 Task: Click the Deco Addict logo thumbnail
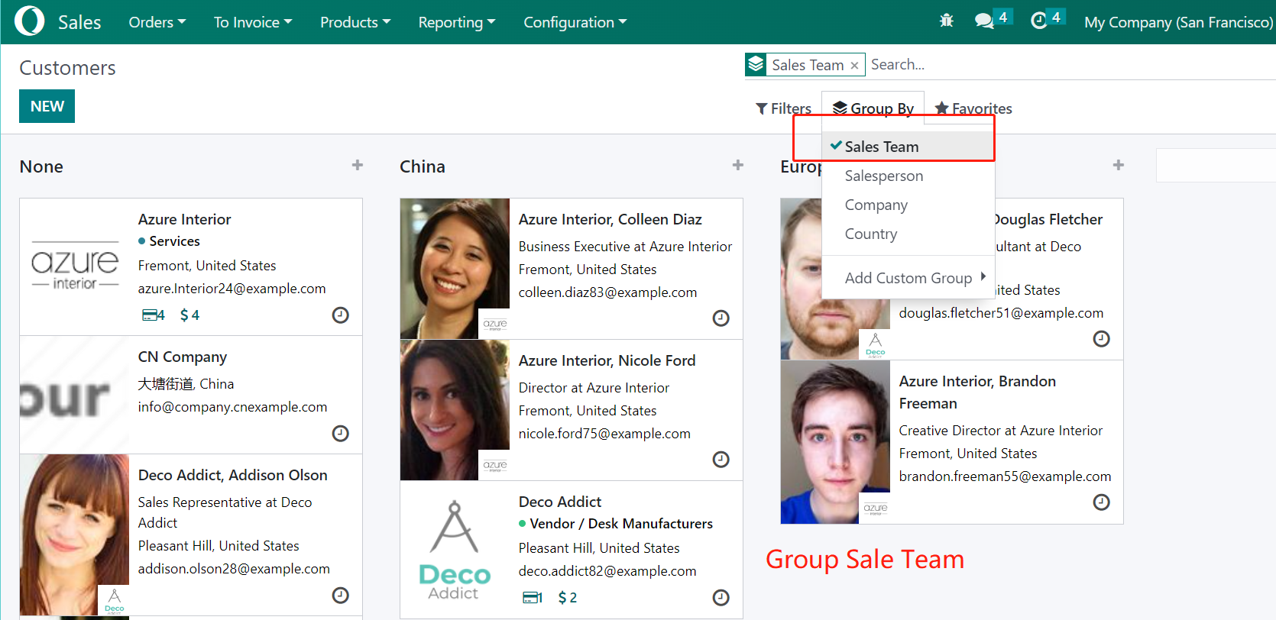coord(455,550)
